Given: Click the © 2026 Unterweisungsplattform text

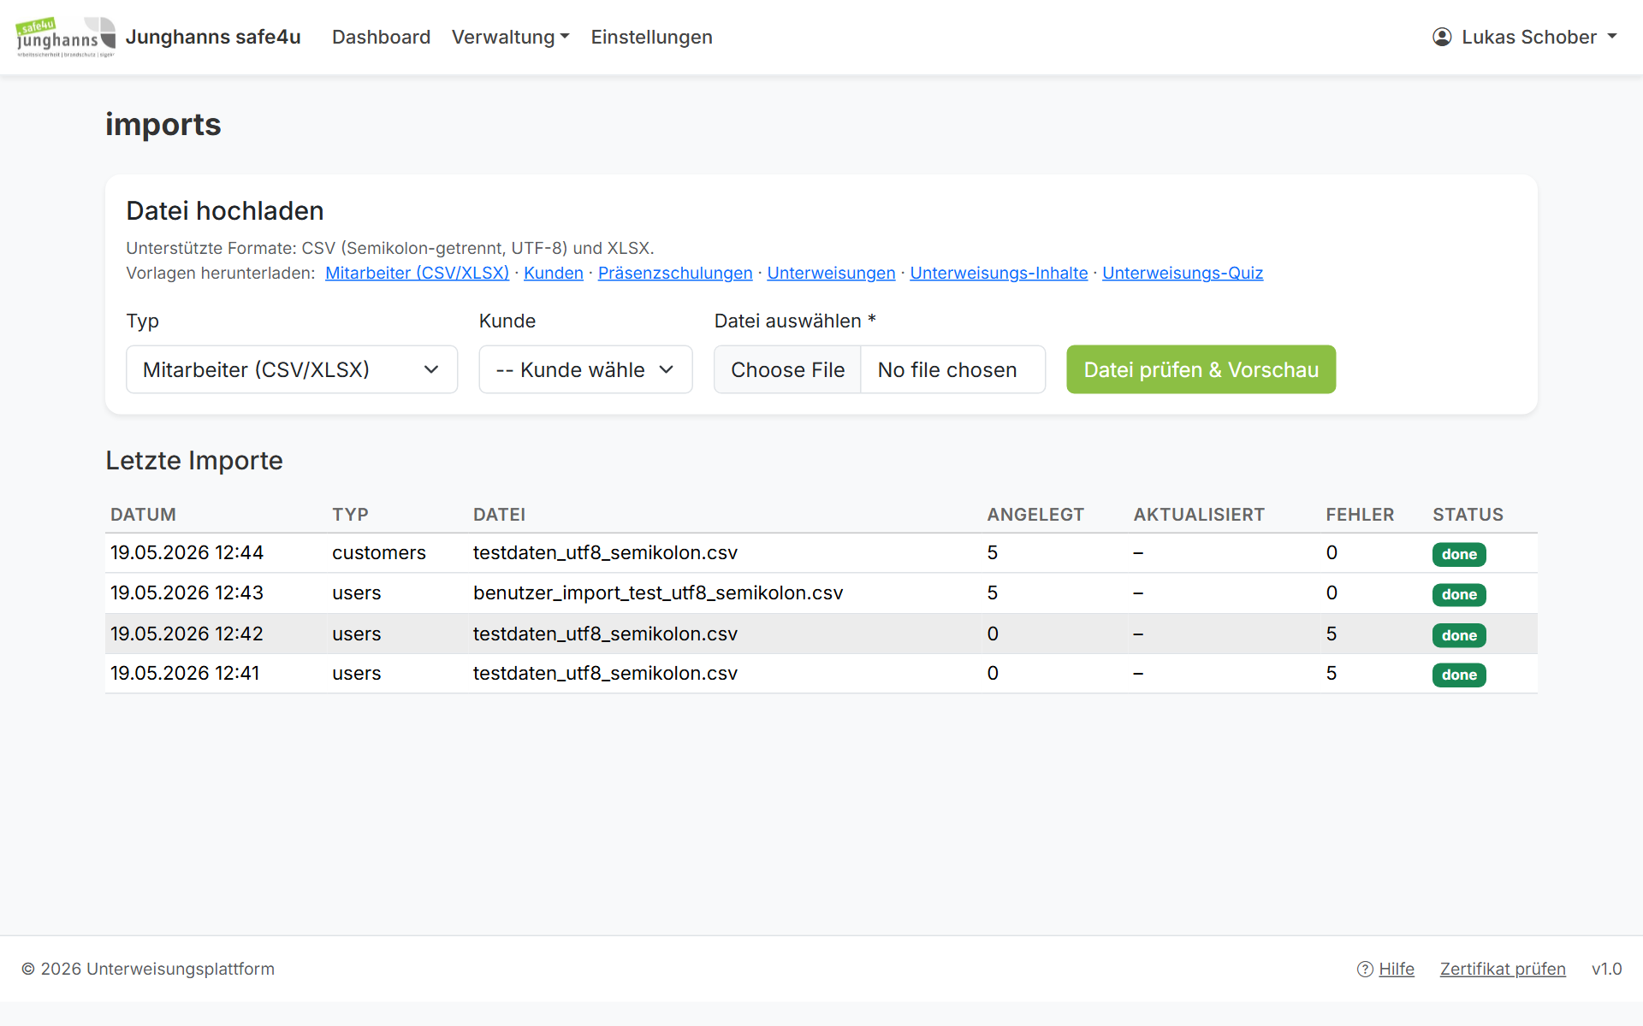Looking at the screenshot, I should pos(148,969).
